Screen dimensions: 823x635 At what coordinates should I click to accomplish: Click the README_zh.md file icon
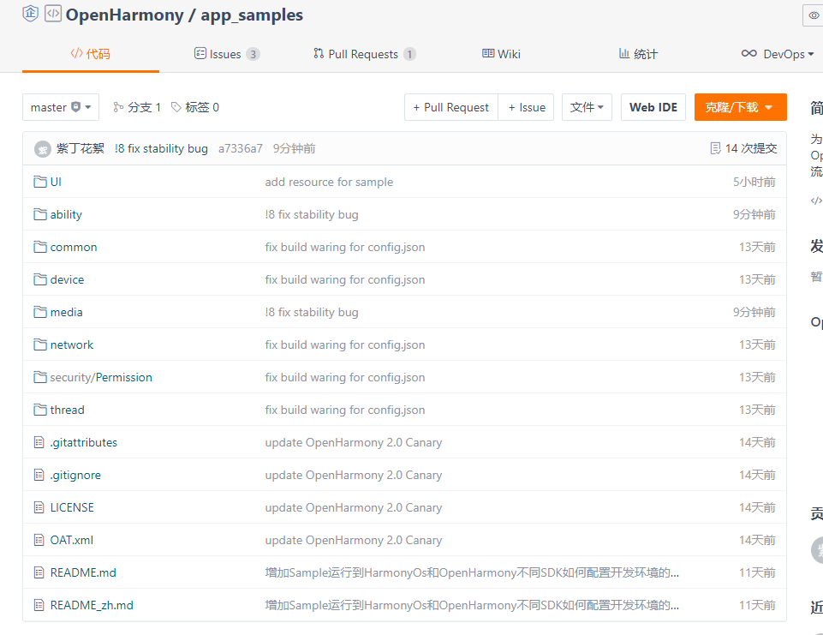point(39,605)
